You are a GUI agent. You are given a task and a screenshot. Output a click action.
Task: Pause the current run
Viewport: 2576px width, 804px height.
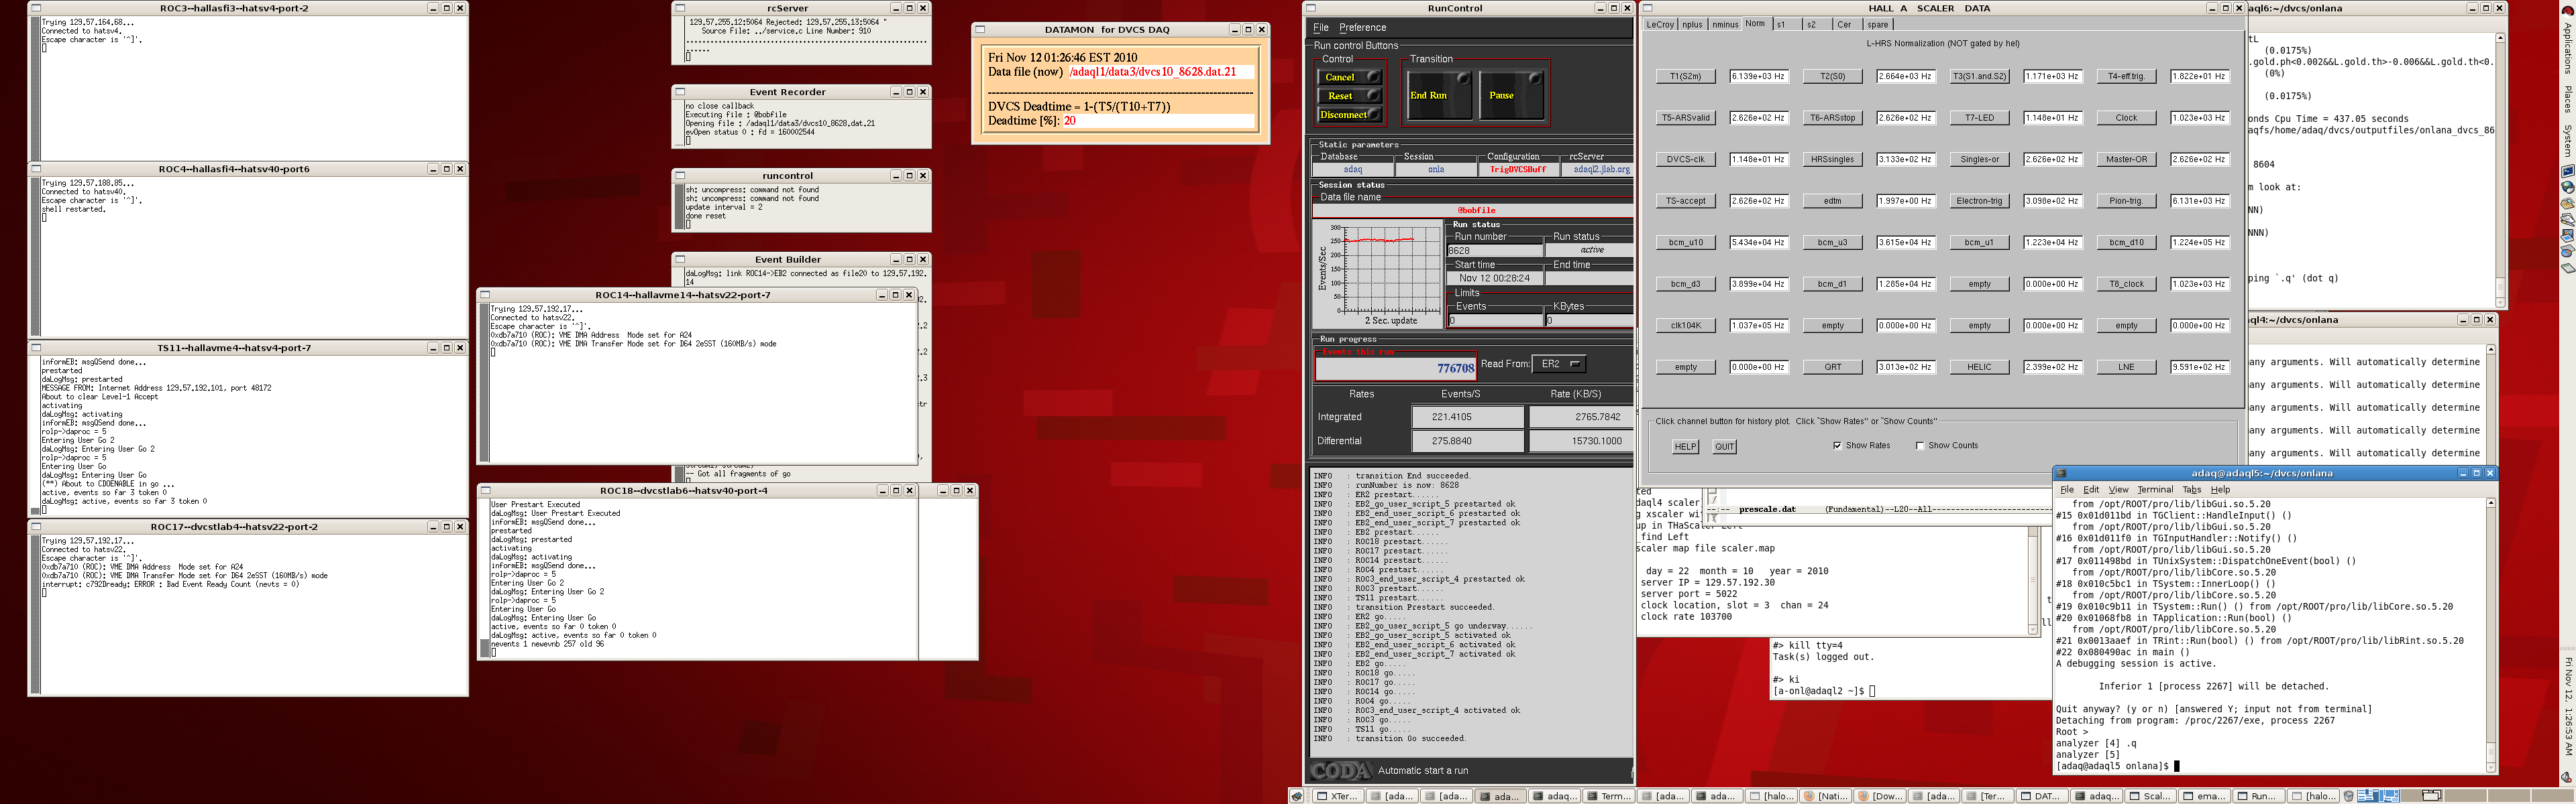(x=1511, y=95)
